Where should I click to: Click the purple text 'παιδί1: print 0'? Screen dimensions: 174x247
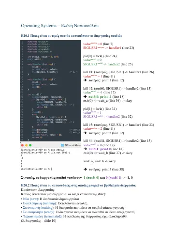pos(100,149)
